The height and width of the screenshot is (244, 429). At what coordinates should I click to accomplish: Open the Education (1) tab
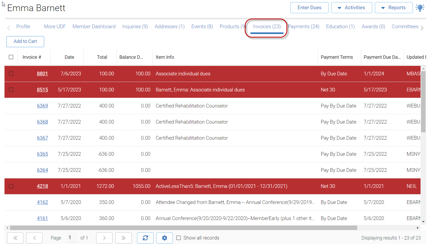tap(340, 27)
